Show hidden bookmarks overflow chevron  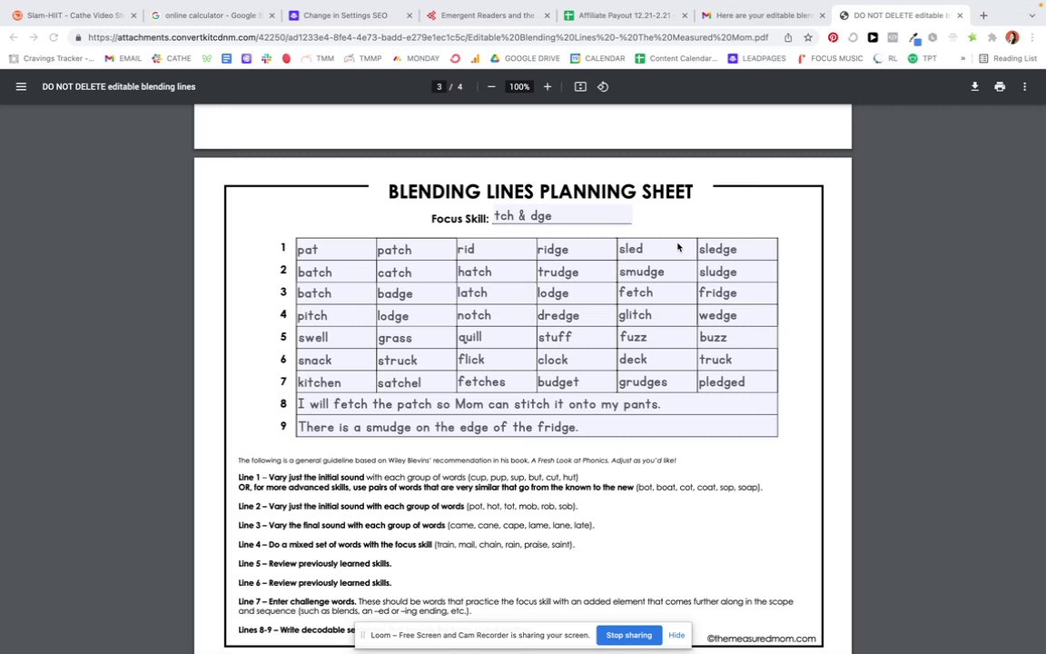tap(962, 59)
